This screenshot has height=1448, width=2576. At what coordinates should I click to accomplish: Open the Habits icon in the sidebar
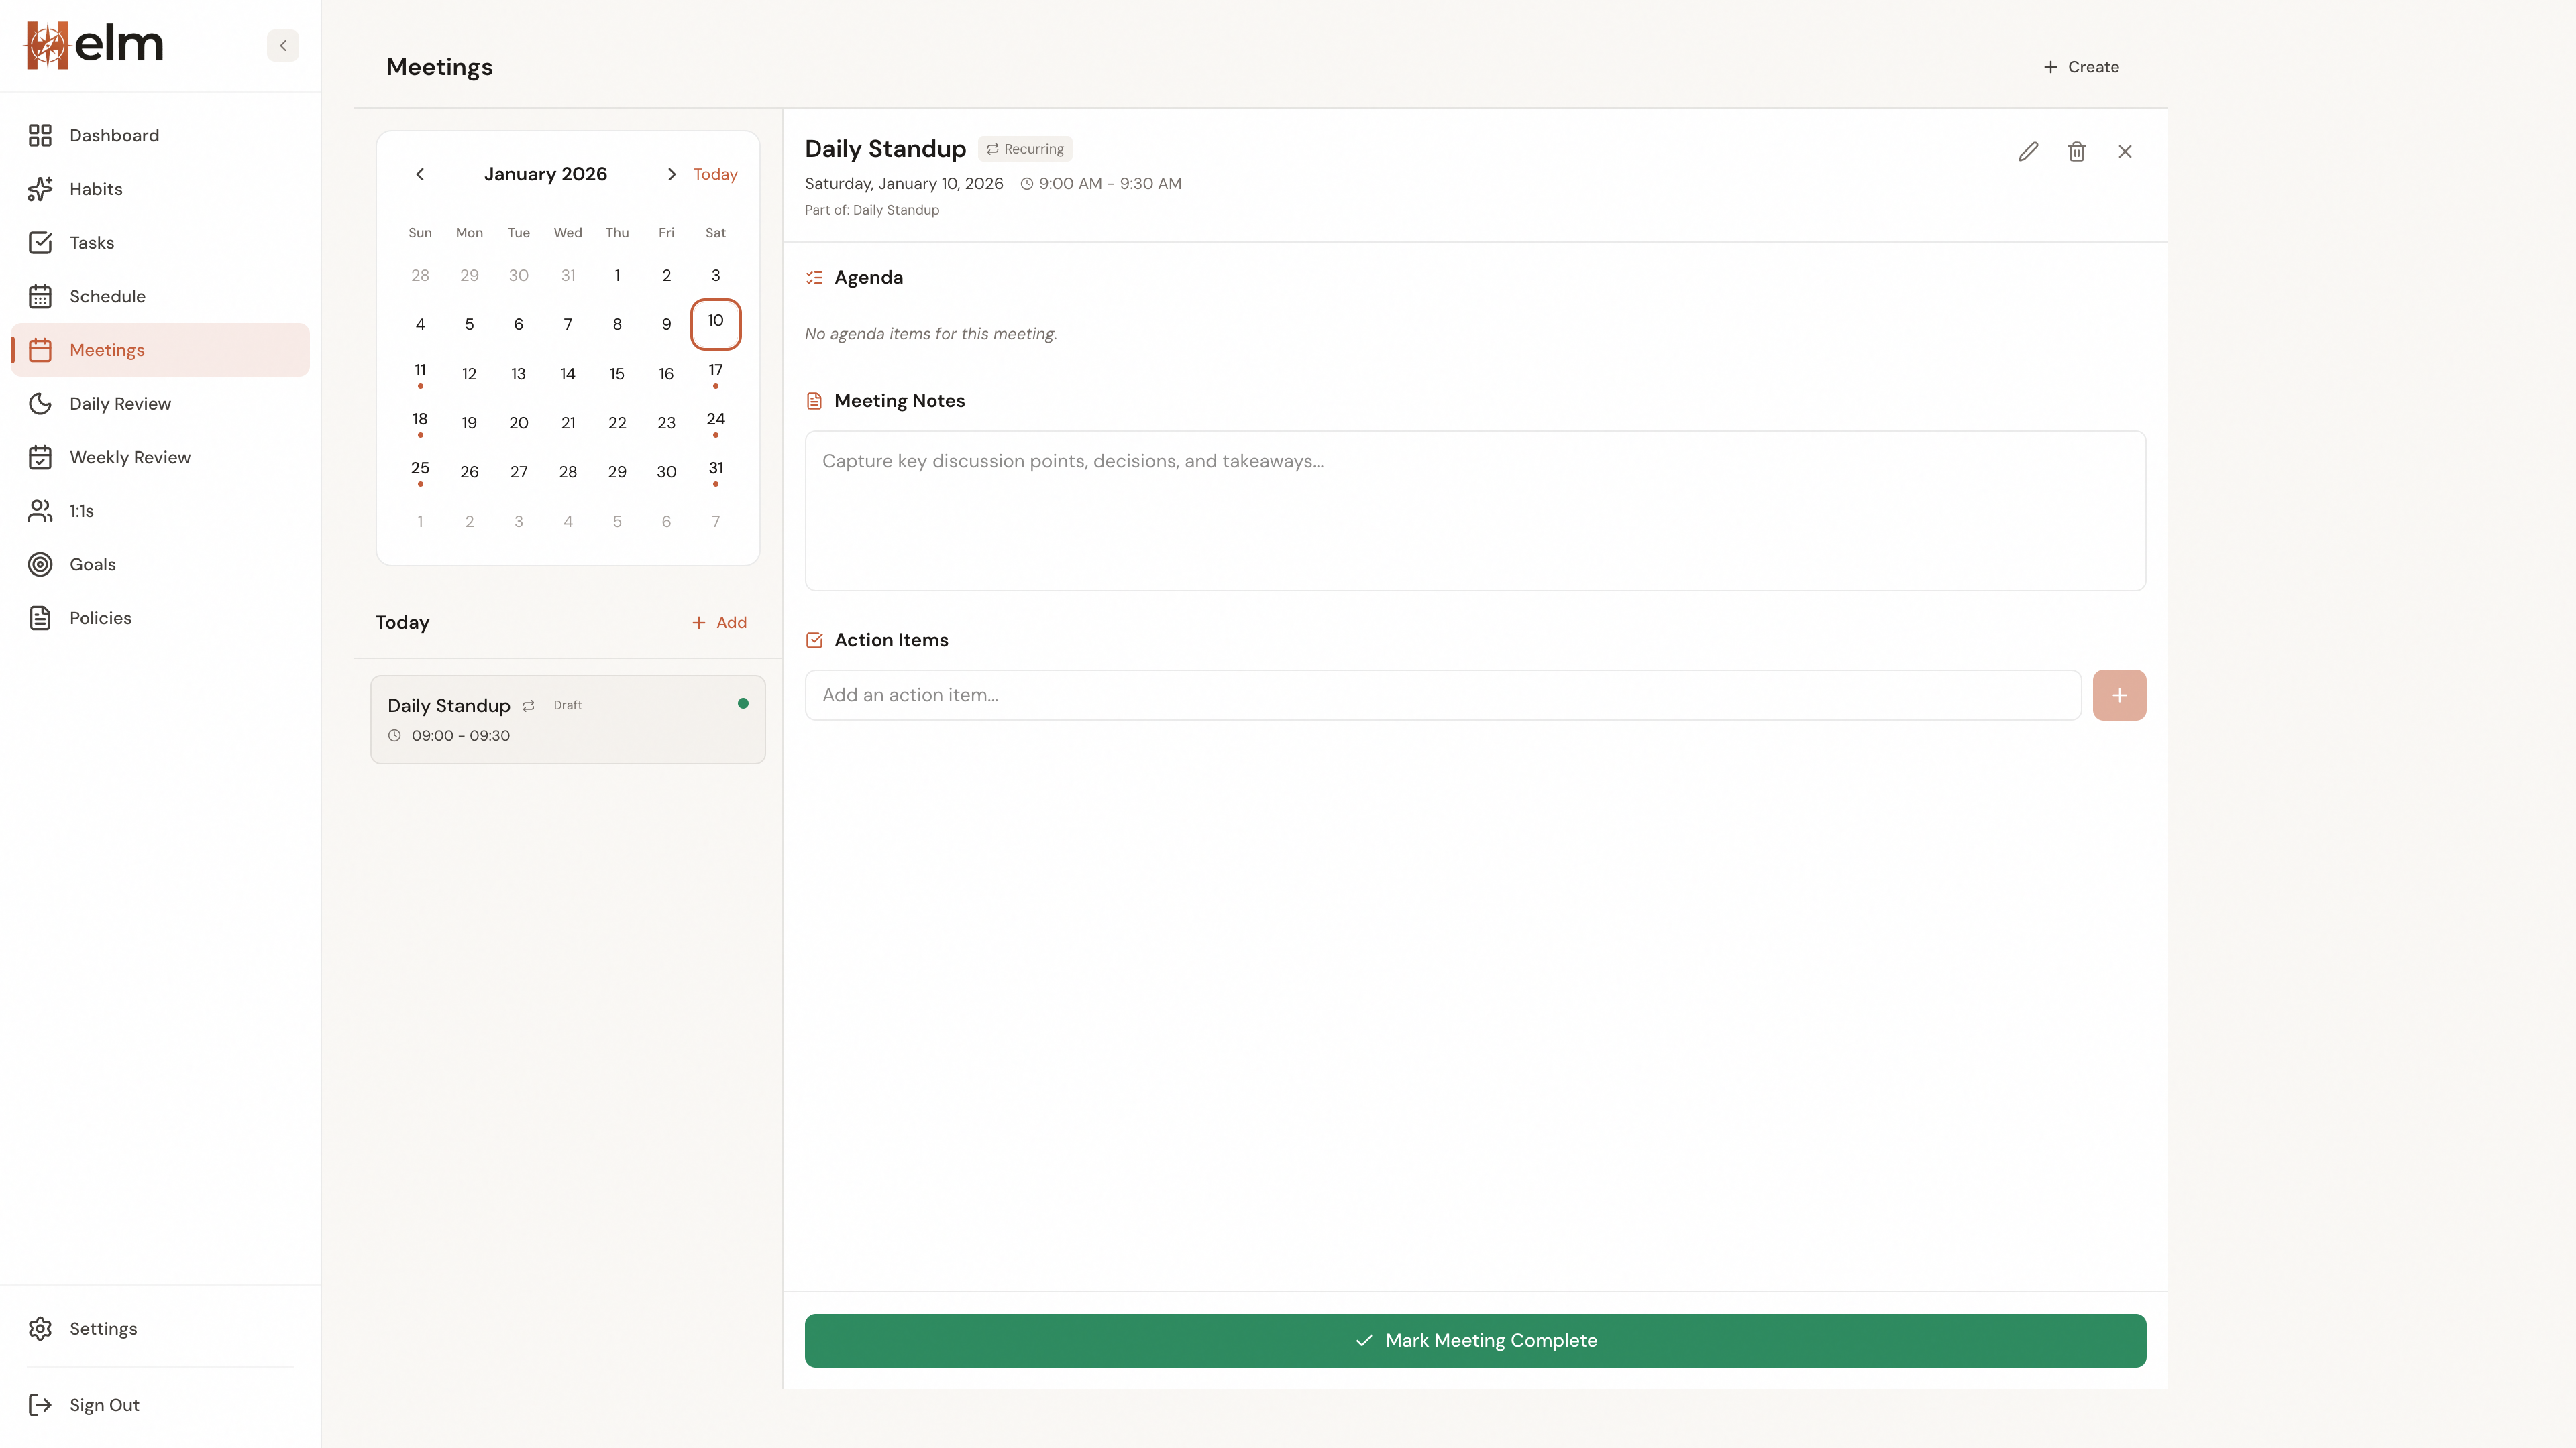pos(40,189)
